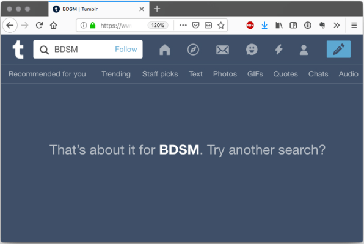Screen dimensions: 364x244
Task: Switch to the Trending tab
Action: tap(116, 74)
